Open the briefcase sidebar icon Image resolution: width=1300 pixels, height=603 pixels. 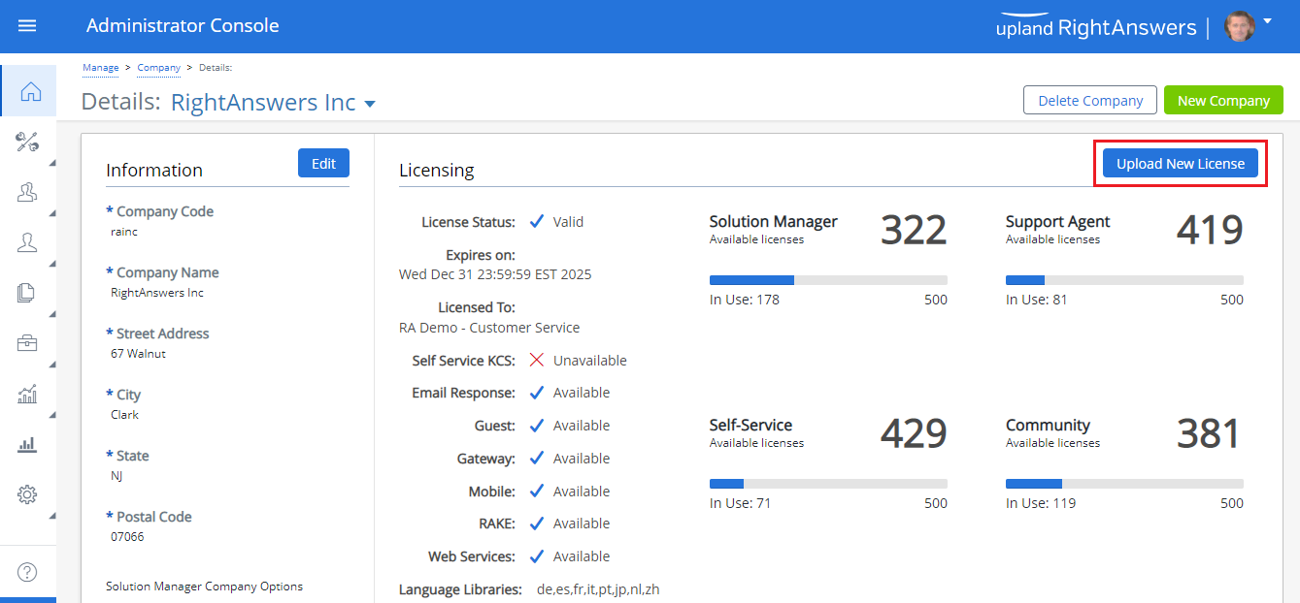[x=27, y=343]
